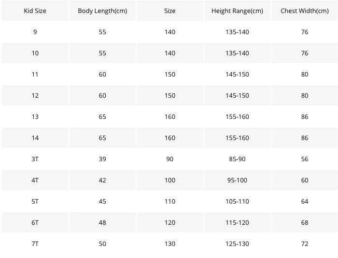Click the Body Length(cm) column header
Image resolution: width=338 pixels, height=258 pixels.
[x=102, y=11]
